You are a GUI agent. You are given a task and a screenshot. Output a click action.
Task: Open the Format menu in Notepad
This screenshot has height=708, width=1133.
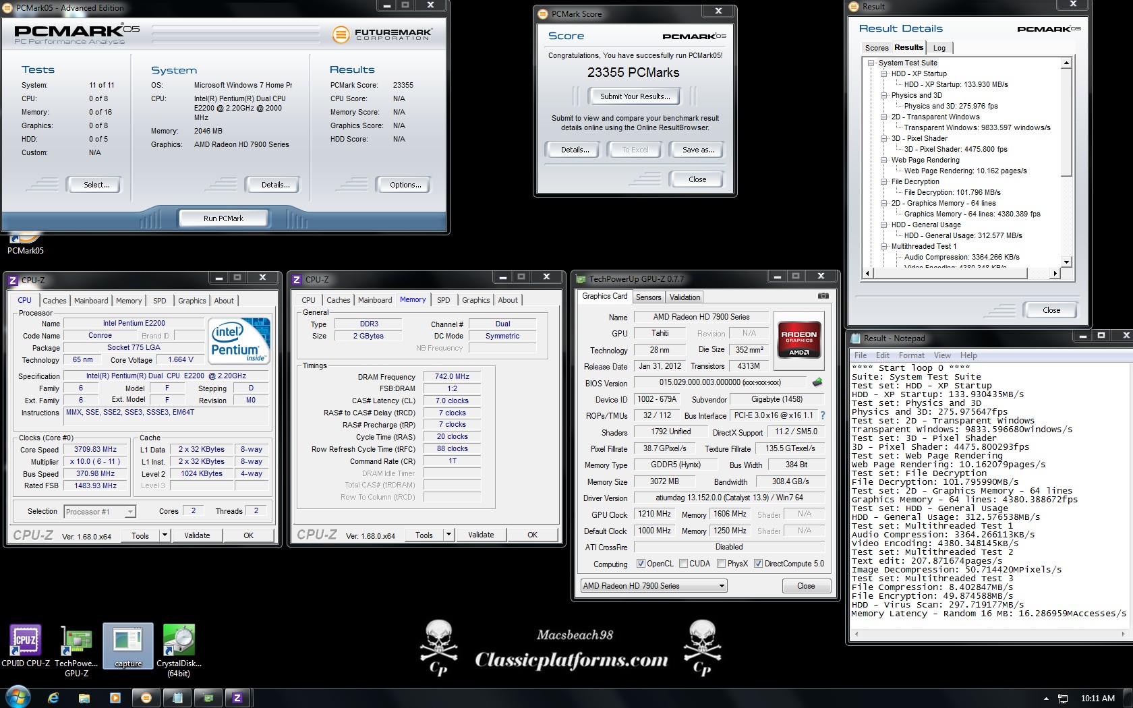911,355
